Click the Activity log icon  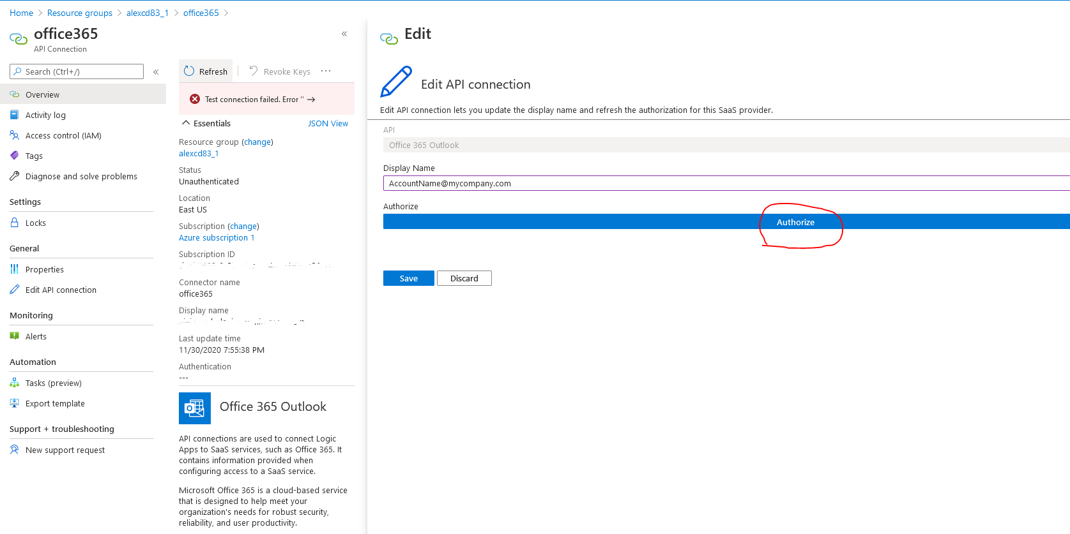pos(14,115)
